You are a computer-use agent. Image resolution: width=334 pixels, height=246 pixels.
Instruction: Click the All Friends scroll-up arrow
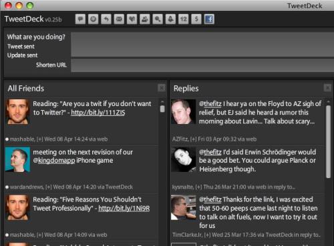click(162, 102)
